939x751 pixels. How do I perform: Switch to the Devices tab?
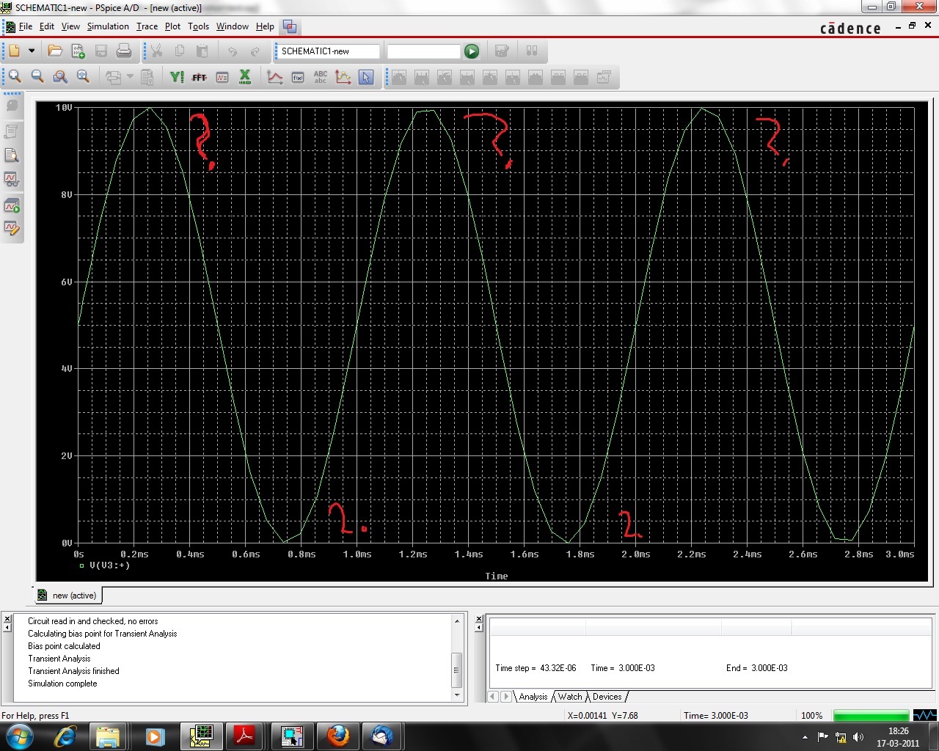pyautogui.click(x=607, y=697)
